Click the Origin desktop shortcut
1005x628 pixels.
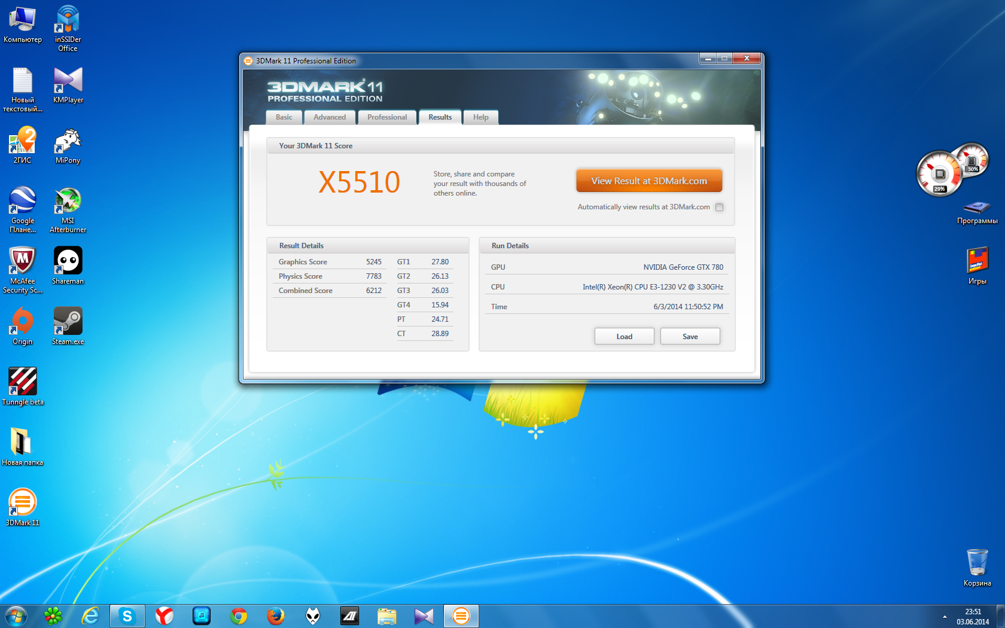23,327
